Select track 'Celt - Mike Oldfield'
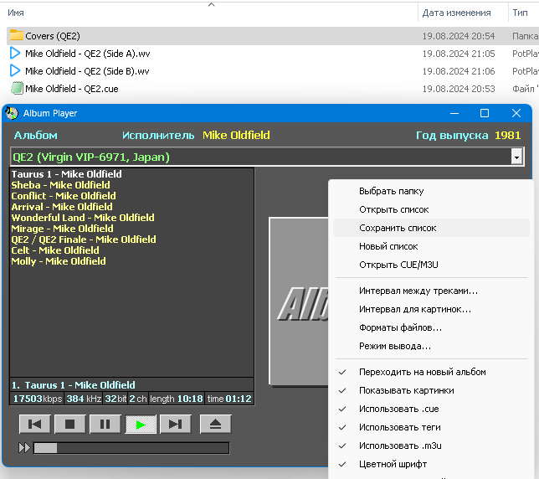This screenshot has width=539, height=479. 55,250
